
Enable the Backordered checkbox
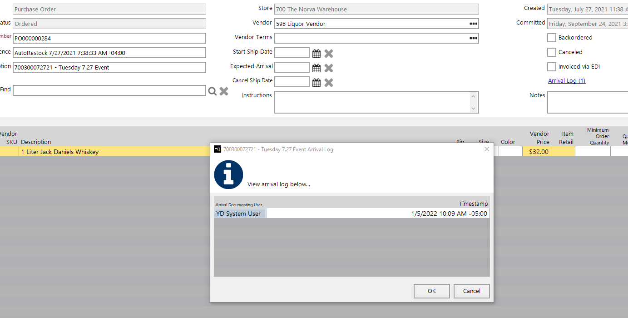pyautogui.click(x=552, y=38)
